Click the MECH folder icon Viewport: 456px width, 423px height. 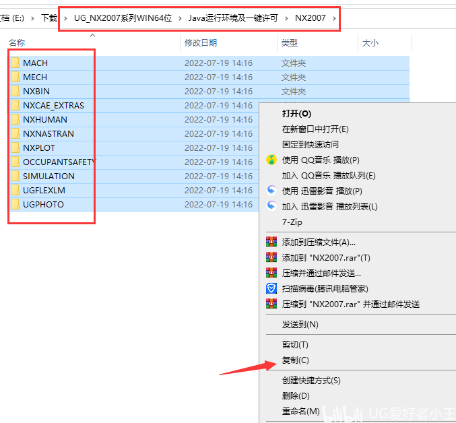coord(15,77)
